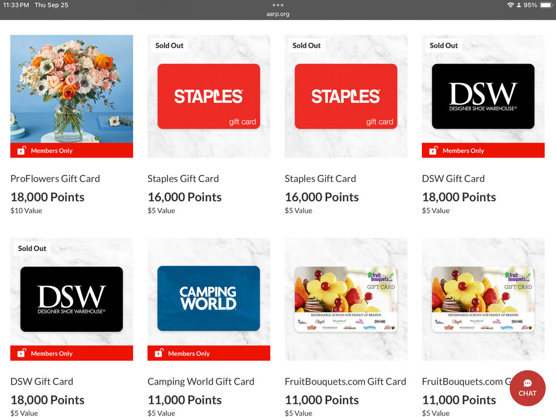
Task: Click Sold Out badge on leftmost Staples card
Action: [169, 46]
